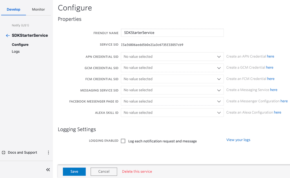Enable logging of notification requests and messages
The width and height of the screenshot is (290, 178).
click(123, 141)
